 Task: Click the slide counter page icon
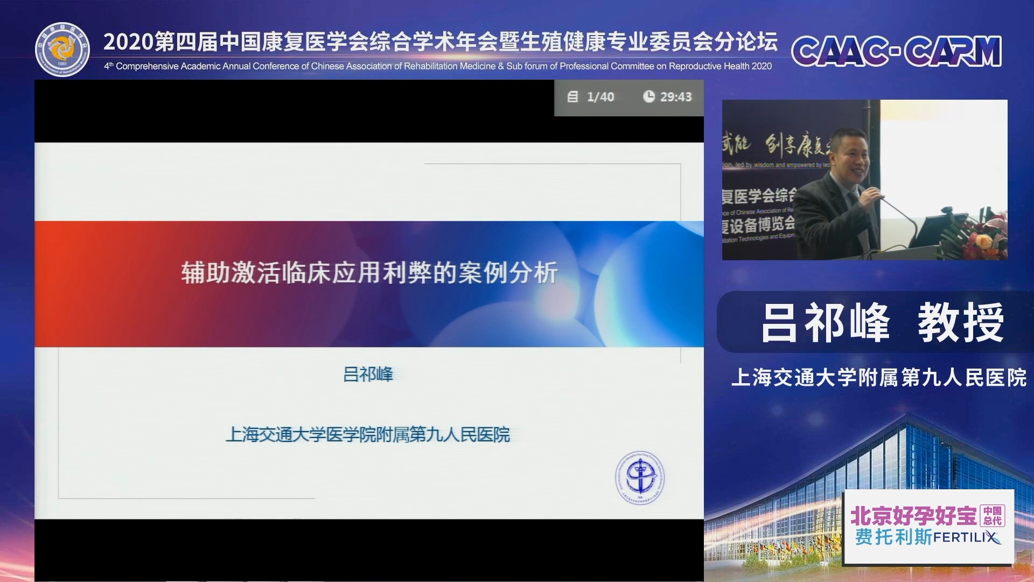pyautogui.click(x=572, y=97)
